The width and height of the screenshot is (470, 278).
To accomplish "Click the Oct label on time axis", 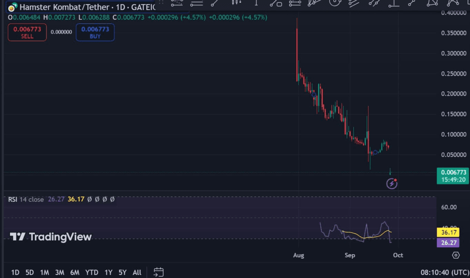I will pyautogui.click(x=398, y=255).
